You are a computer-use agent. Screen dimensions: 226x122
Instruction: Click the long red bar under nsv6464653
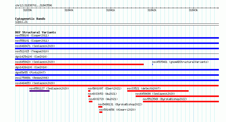[117, 86]
